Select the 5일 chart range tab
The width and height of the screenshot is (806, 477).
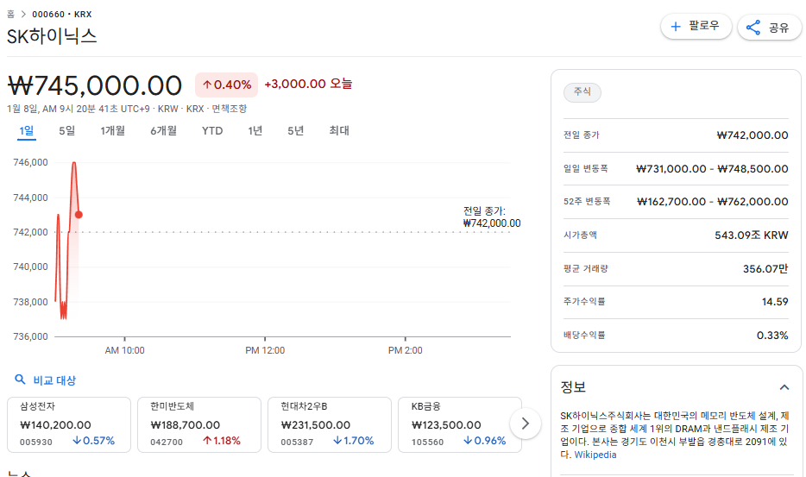pos(66,130)
